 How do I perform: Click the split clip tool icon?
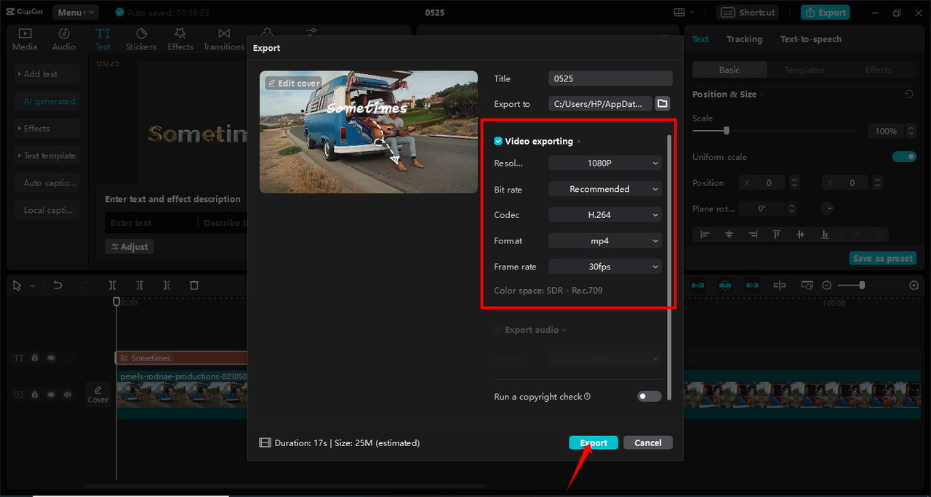coord(112,286)
